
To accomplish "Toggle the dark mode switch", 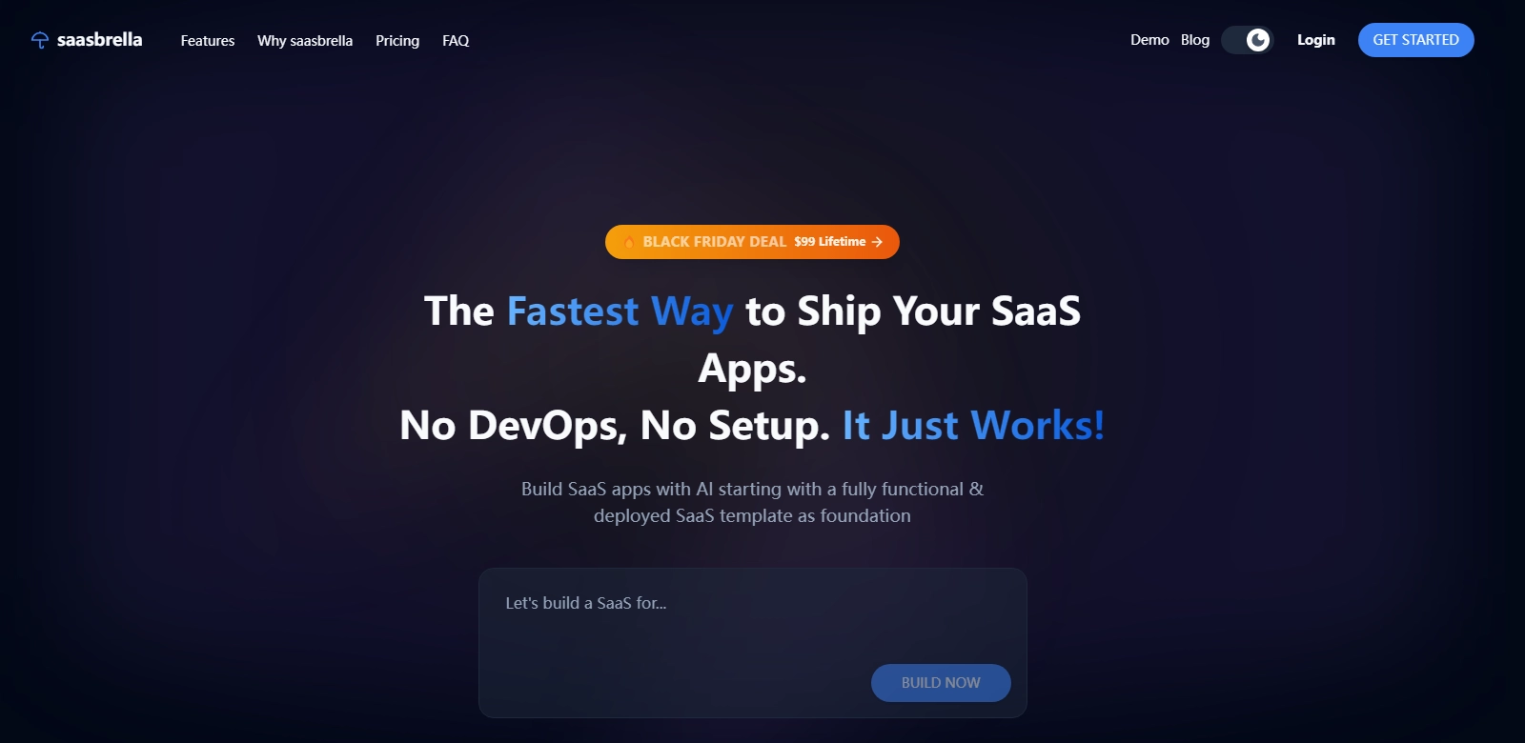I will coord(1248,40).
